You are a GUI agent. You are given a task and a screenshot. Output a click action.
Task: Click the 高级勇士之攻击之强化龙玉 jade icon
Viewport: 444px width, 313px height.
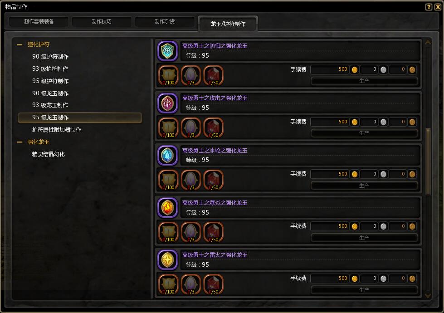coord(167,103)
